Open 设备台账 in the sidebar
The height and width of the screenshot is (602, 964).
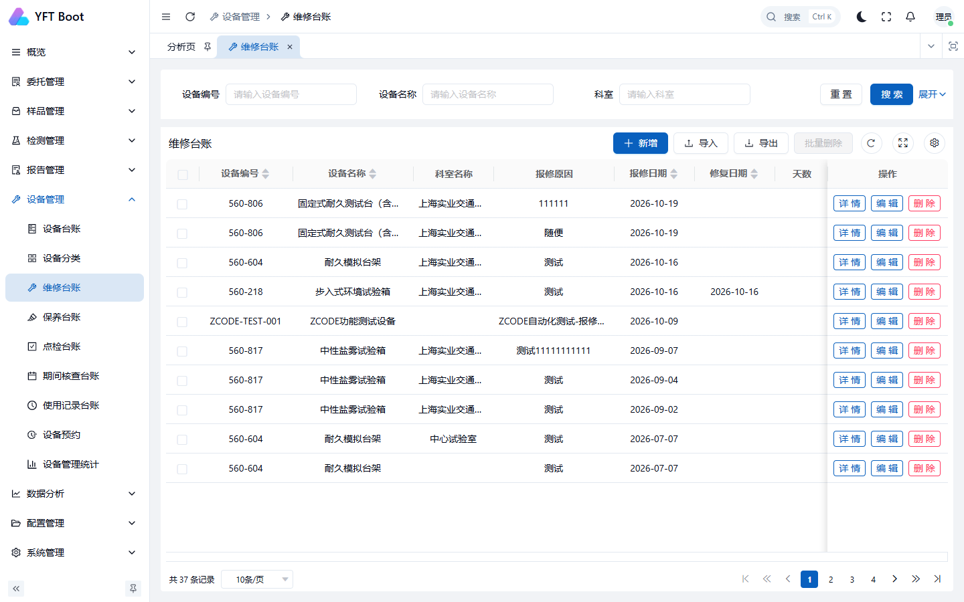coord(74,229)
